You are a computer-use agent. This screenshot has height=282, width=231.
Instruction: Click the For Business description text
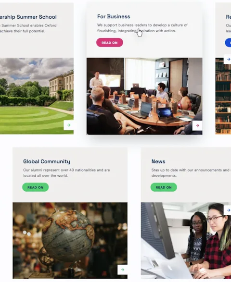tap(142, 28)
